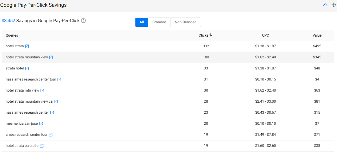Open external link for 'hotel strata palo alto'
Screen dimensions: 337x161
(x=42, y=146)
